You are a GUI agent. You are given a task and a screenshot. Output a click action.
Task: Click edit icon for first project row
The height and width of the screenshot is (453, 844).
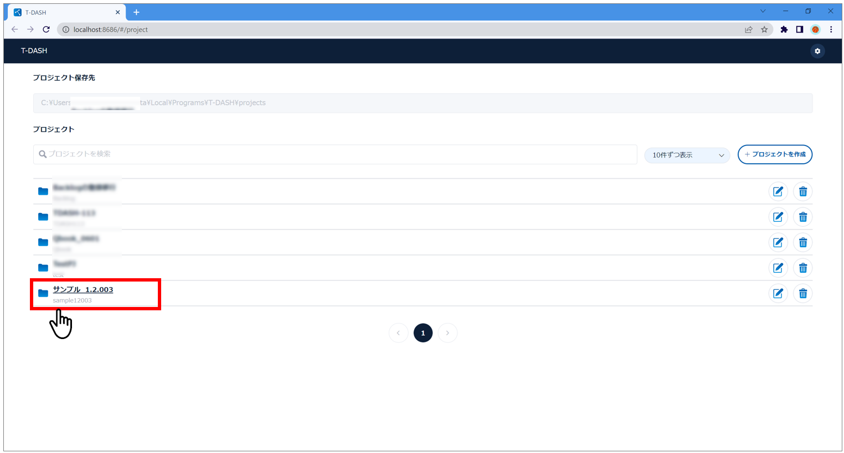pyautogui.click(x=778, y=191)
